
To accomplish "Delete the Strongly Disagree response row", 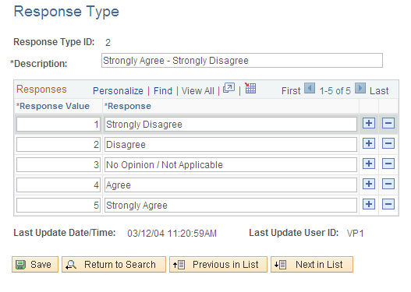I will [x=388, y=123].
